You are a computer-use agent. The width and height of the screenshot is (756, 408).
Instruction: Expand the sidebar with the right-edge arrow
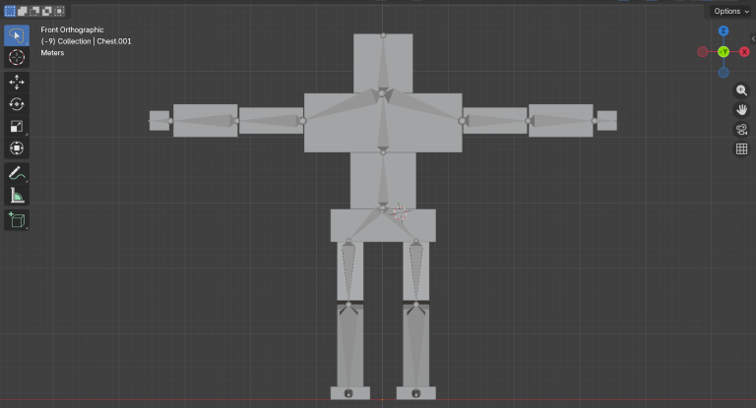coord(752,37)
